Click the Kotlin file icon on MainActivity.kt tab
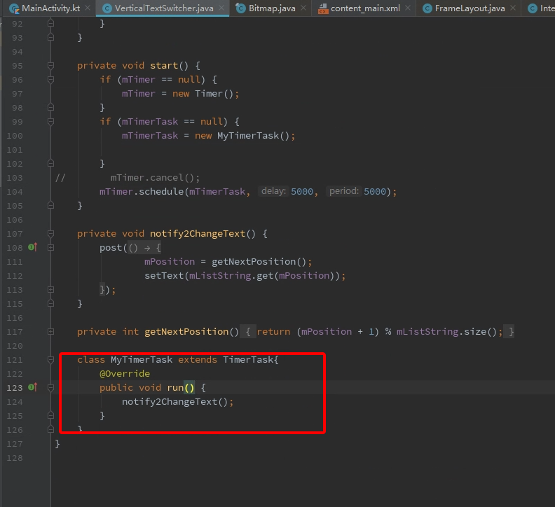 (x=14, y=8)
